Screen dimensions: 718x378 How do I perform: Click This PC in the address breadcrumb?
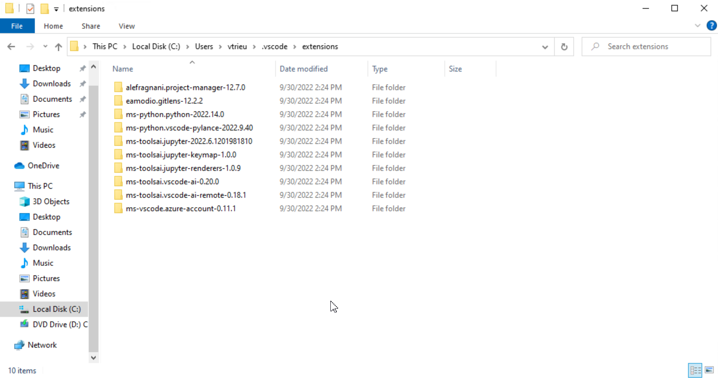pos(105,47)
